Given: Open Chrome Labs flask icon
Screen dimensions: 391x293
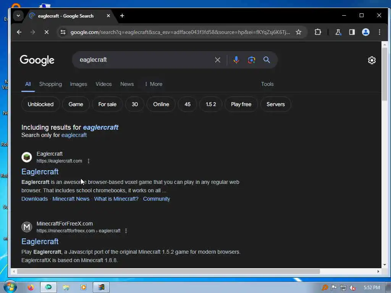Looking at the screenshot, I should point(338,32).
